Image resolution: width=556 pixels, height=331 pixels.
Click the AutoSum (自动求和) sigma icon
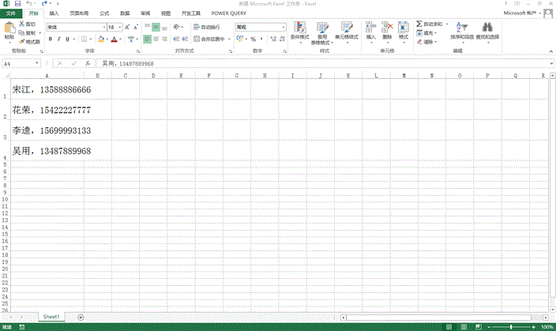[x=419, y=25]
